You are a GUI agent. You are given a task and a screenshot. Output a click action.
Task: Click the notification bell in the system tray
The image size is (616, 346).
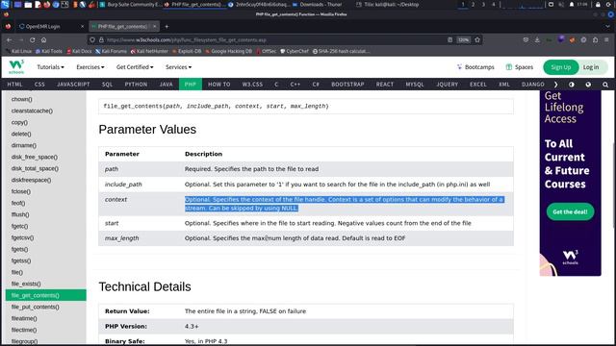[x=572, y=4]
